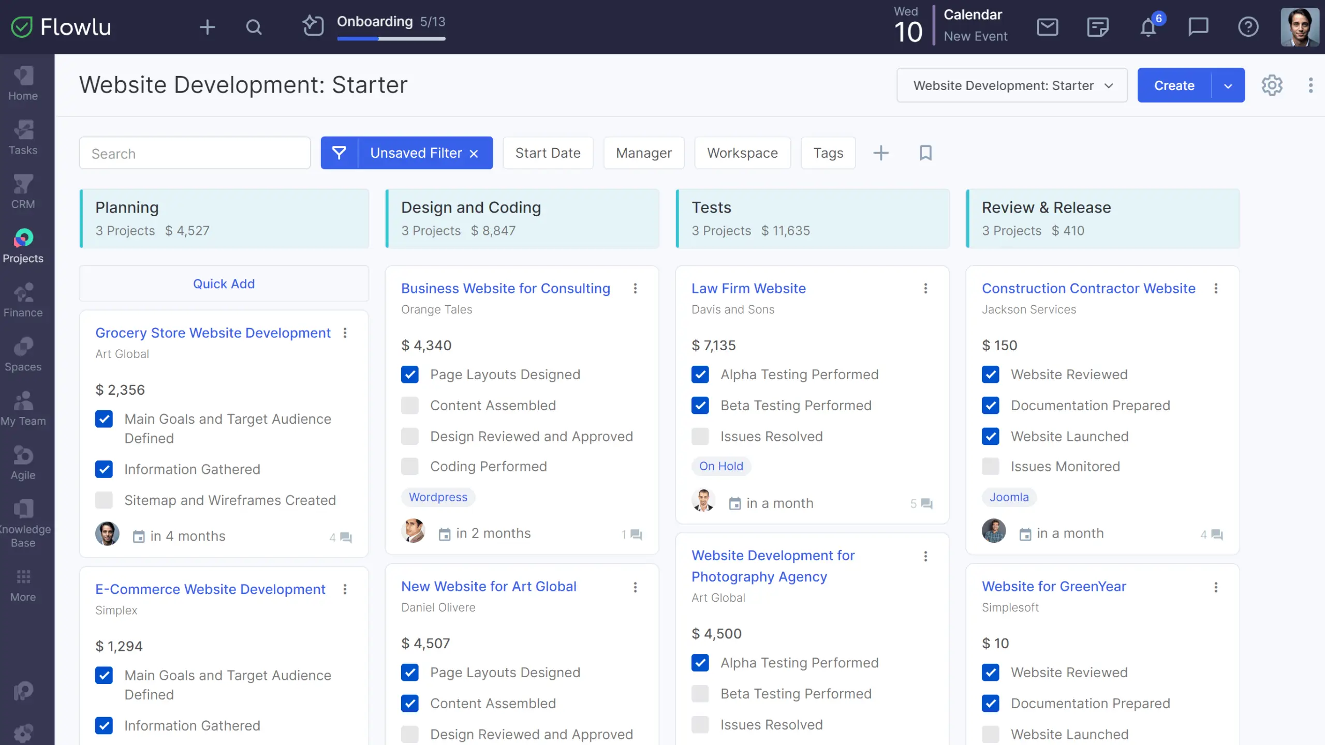The image size is (1325, 745).
Task: Expand the Website Development: Starter workflow dropdown
Action: pyautogui.click(x=1012, y=85)
